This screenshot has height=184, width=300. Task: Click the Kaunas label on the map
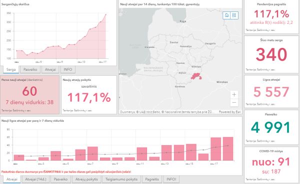click(x=180, y=63)
